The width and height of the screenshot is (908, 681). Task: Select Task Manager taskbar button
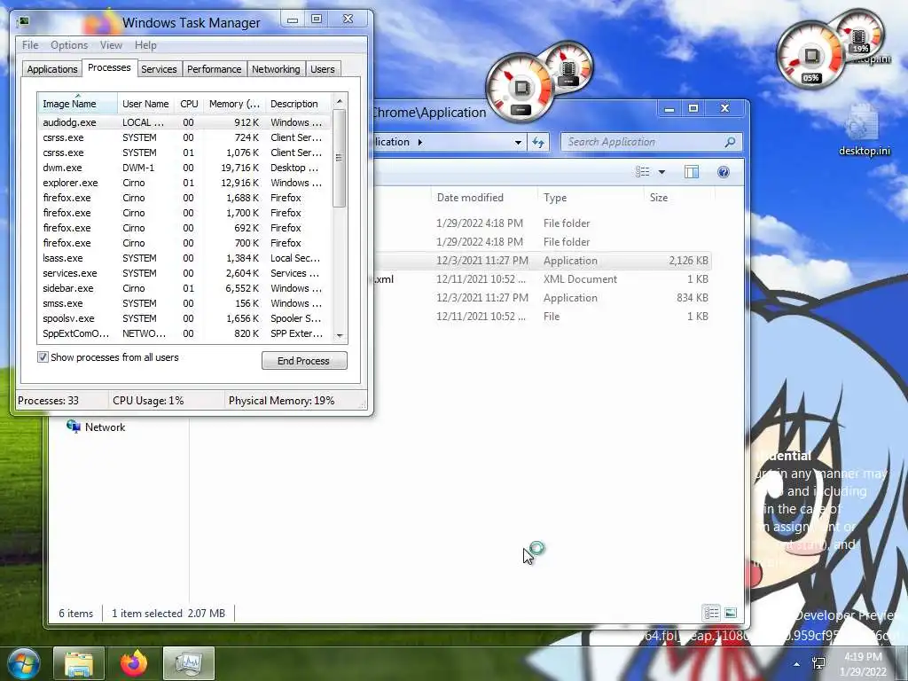click(189, 663)
